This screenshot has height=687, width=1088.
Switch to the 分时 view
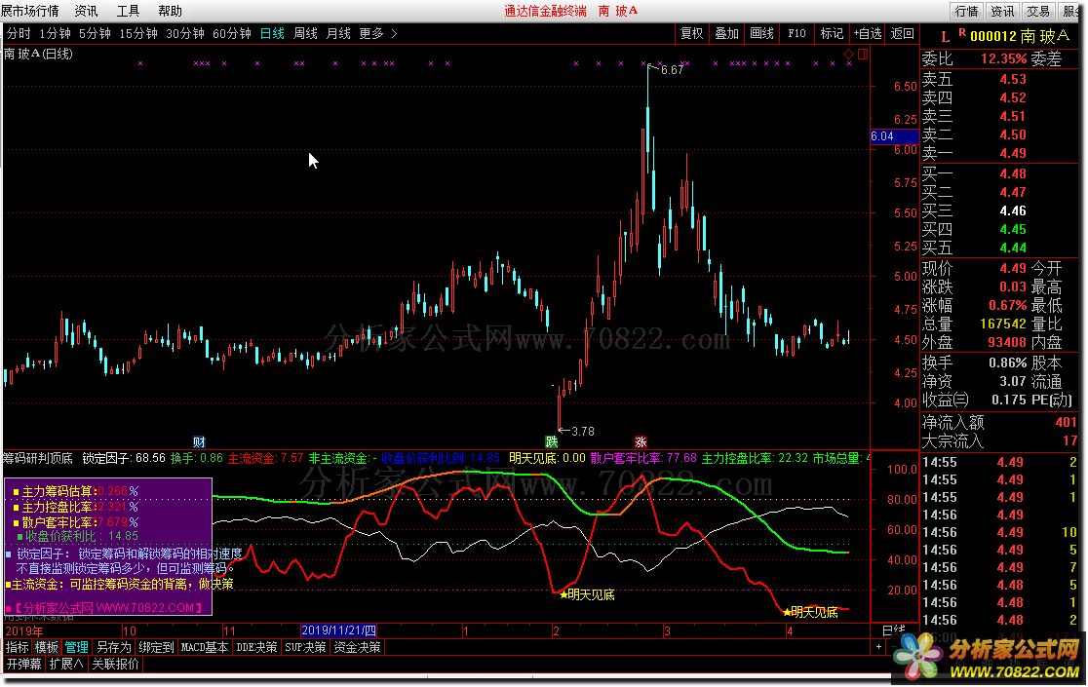(19, 33)
